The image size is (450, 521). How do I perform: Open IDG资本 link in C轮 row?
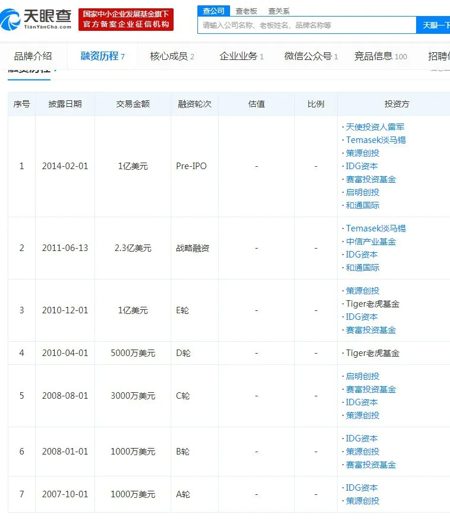pyautogui.click(x=362, y=402)
